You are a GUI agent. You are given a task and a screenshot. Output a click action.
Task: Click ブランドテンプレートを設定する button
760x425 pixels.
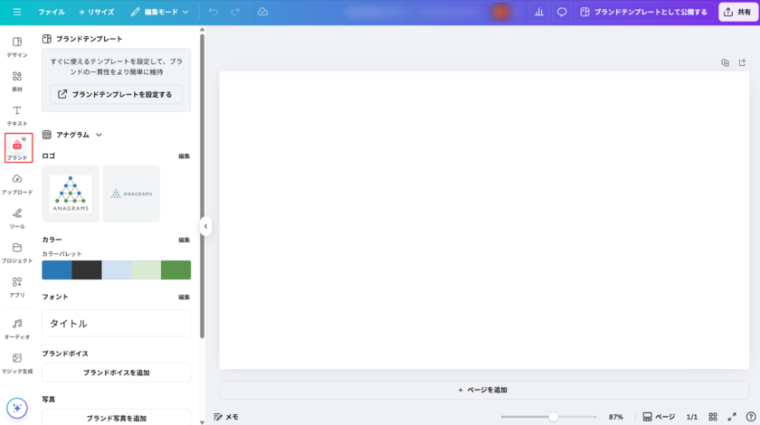point(116,94)
